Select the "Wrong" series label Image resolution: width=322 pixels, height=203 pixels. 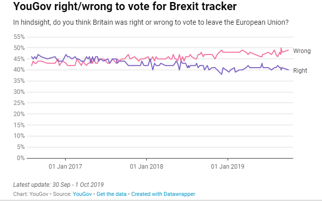tap(302, 51)
